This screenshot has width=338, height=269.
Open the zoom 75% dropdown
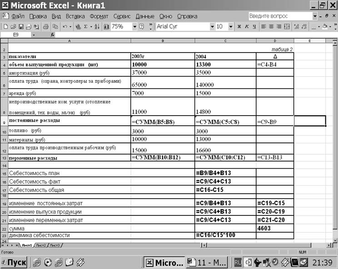point(134,27)
